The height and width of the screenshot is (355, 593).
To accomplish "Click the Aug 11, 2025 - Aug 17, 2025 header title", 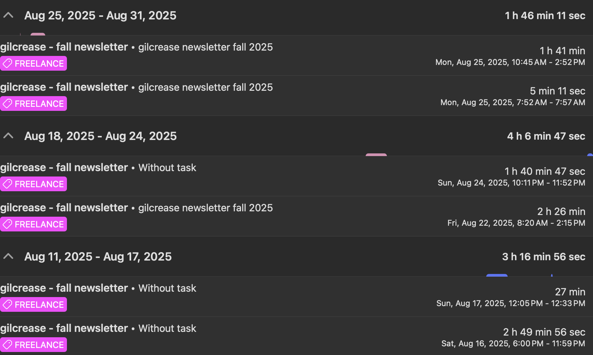I will click(98, 257).
